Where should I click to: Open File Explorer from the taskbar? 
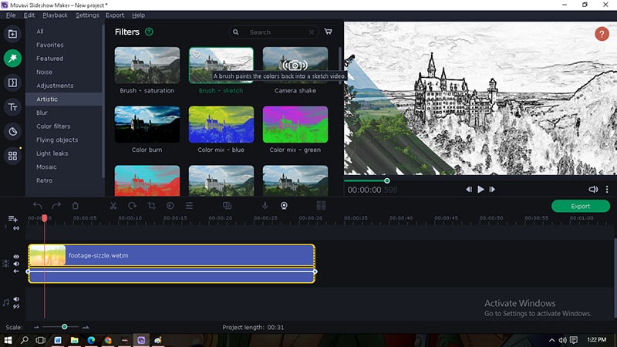pos(74,340)
